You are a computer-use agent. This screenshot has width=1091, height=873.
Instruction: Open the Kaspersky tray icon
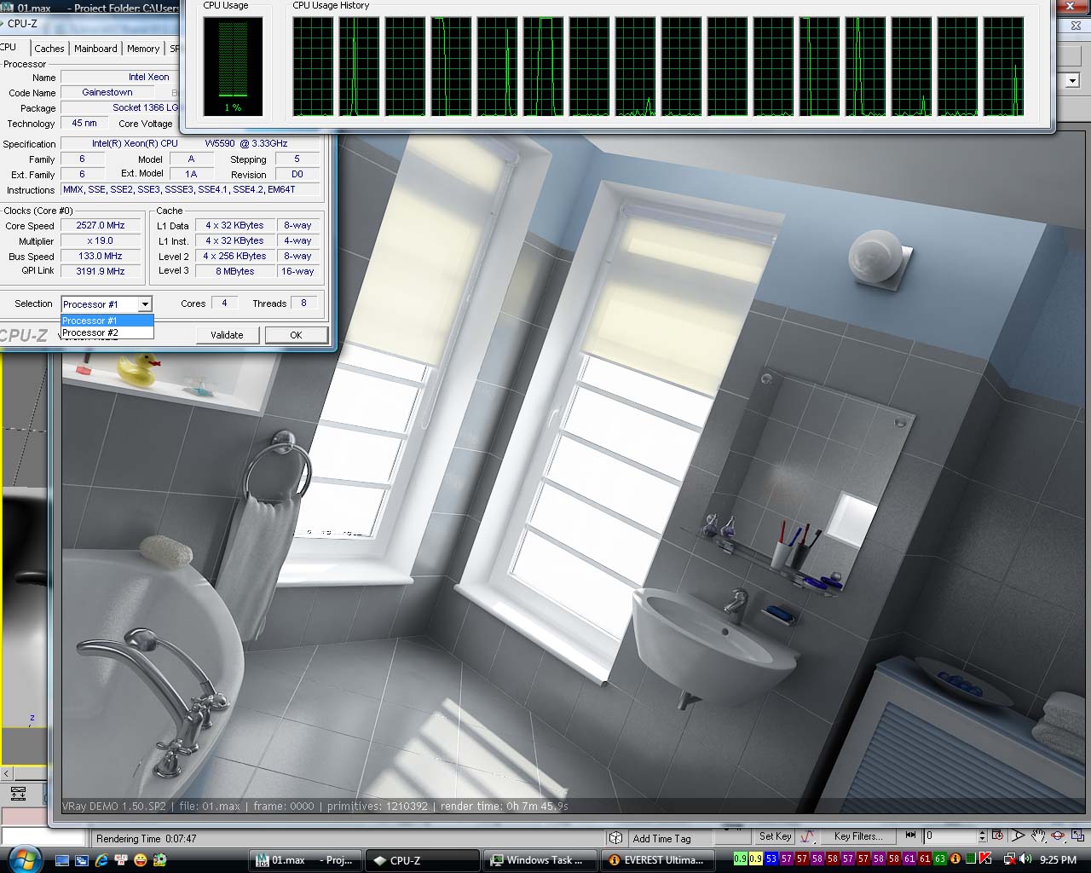pos(985,859)
